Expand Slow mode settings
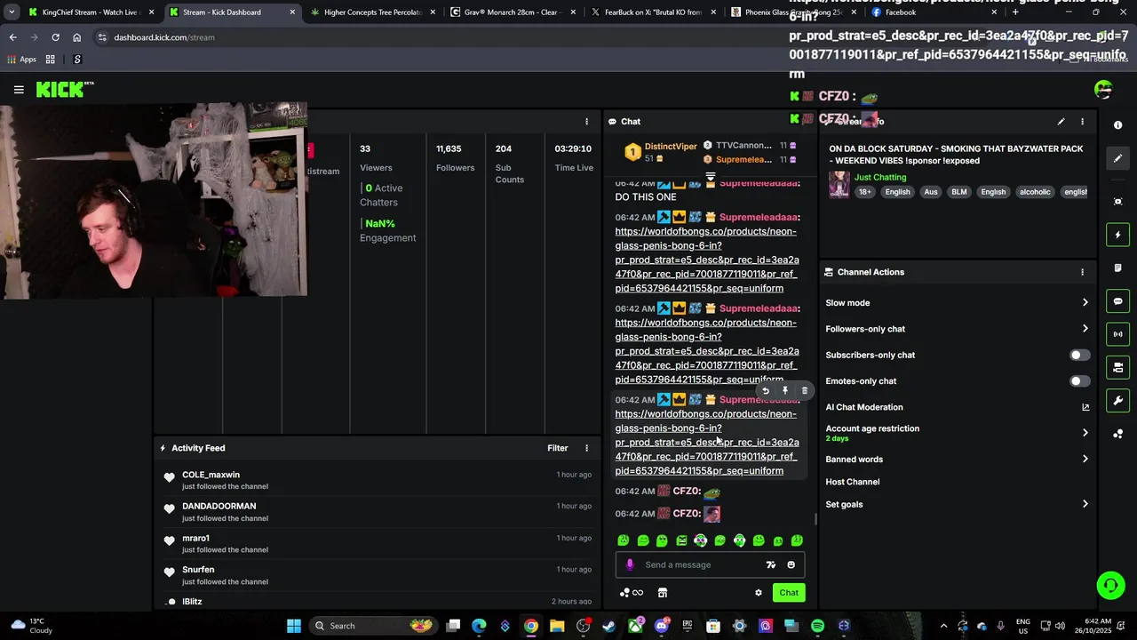Image resolution: width=1137 pixels, height=640 pixels. point(957,303)
